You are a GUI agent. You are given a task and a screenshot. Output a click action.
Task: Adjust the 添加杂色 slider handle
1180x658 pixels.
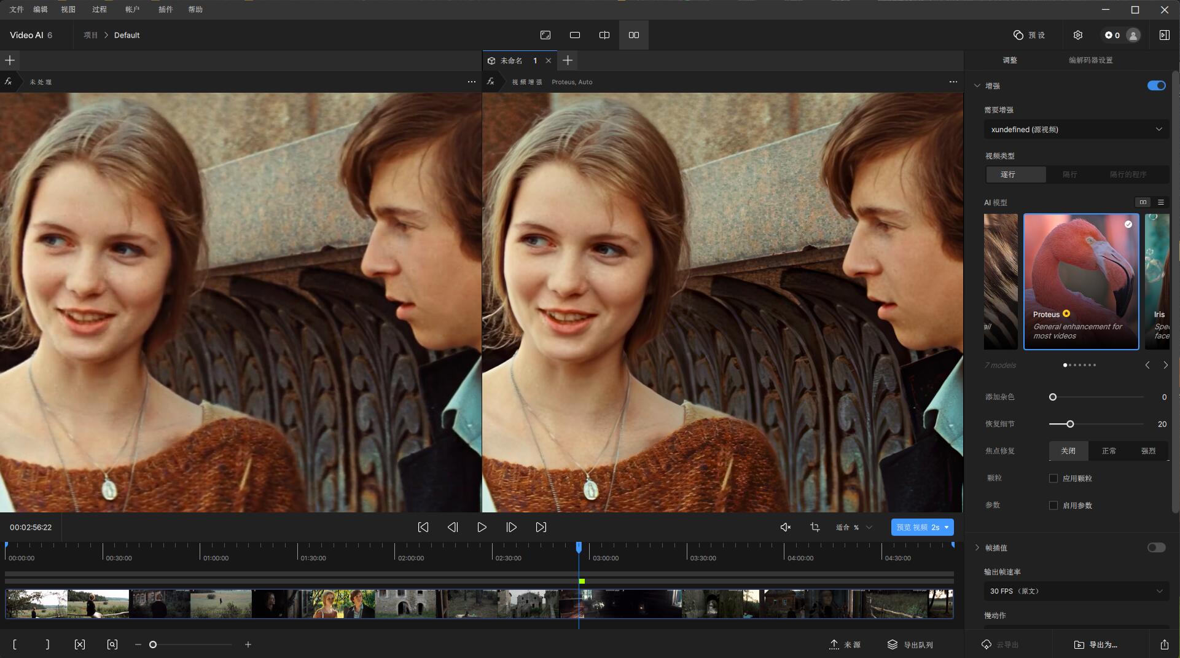1053,397
